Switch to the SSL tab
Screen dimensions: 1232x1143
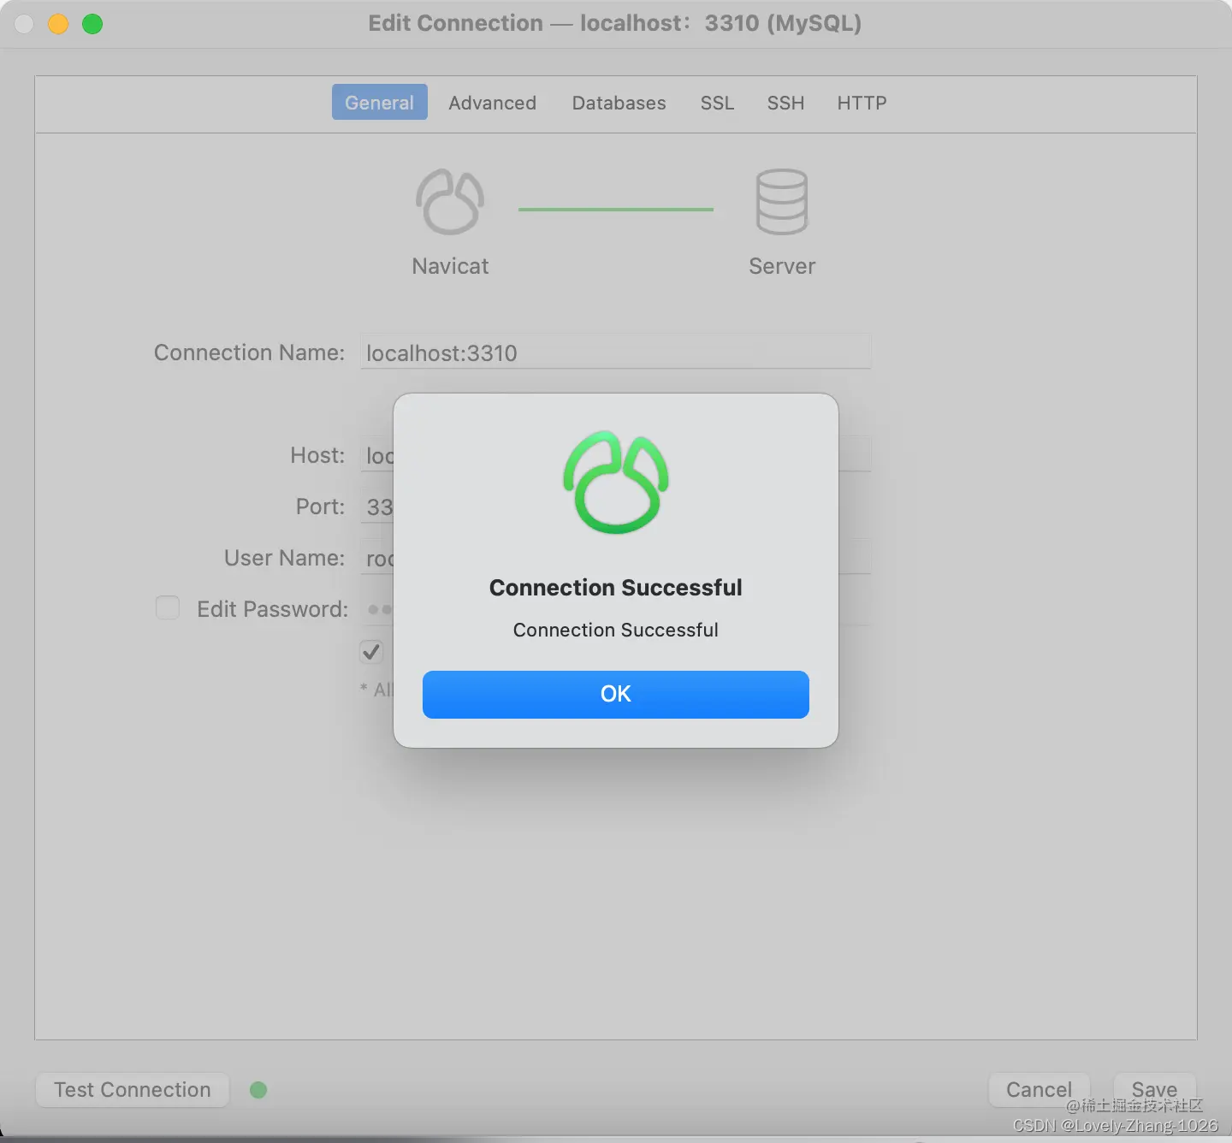point(718,103)
